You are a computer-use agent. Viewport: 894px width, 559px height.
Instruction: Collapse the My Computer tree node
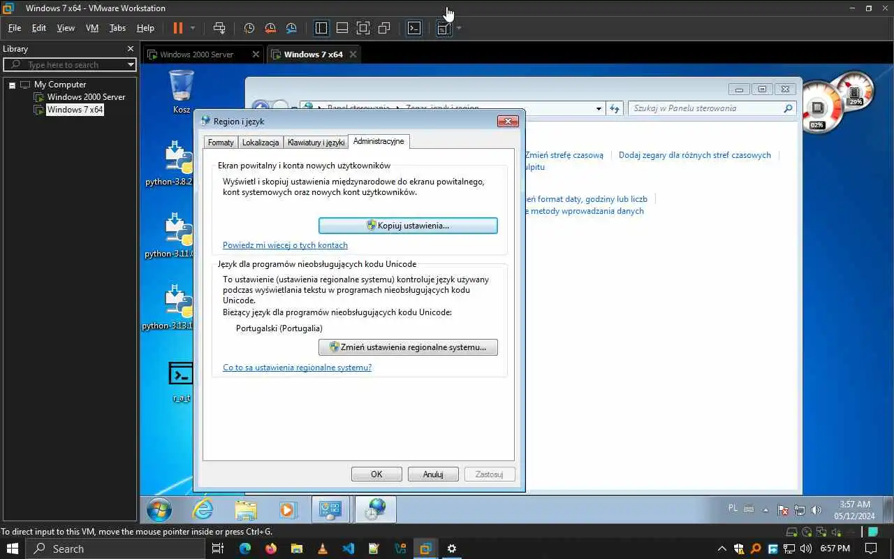(x=12, y=85)
